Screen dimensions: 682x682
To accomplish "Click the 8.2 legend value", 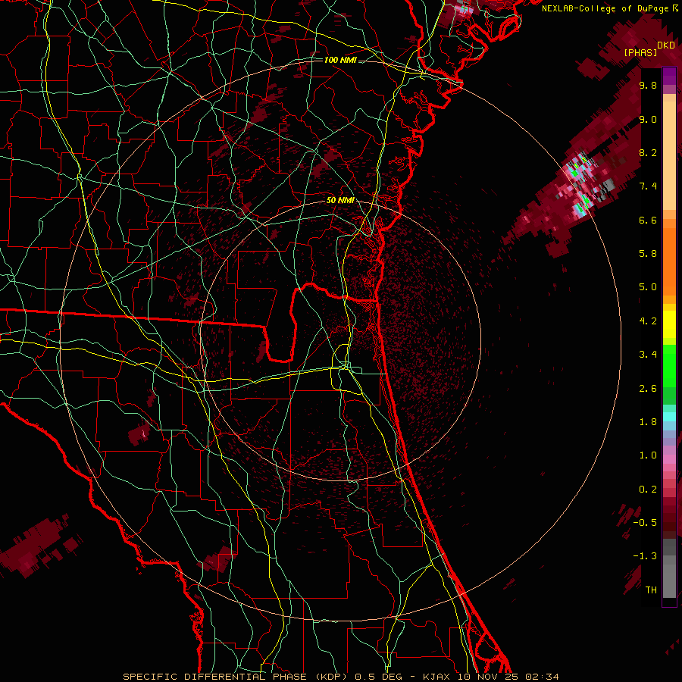I will pos(648,152).
